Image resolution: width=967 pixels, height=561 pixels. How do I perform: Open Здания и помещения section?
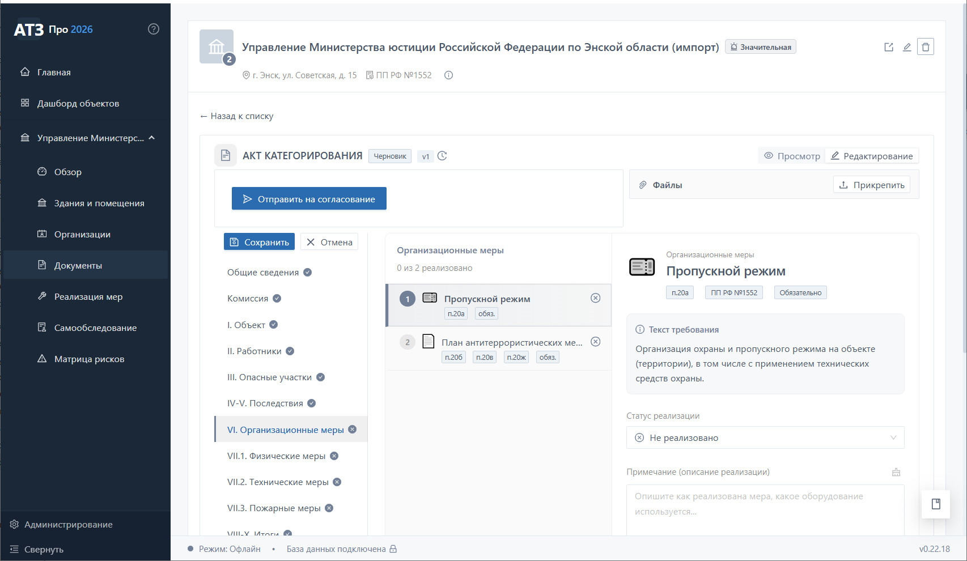pos(86,203)
